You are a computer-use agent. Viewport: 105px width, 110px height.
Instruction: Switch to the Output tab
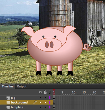pyautogui.click(x=22, y=86)
